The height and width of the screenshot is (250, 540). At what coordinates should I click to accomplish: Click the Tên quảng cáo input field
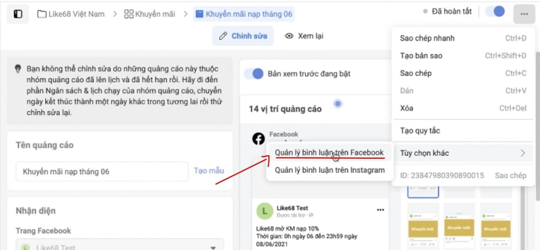(102, 172)
